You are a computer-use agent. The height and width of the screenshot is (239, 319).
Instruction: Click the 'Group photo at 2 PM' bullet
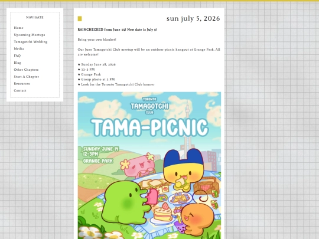pyautogui.click(x=96, y=80)
